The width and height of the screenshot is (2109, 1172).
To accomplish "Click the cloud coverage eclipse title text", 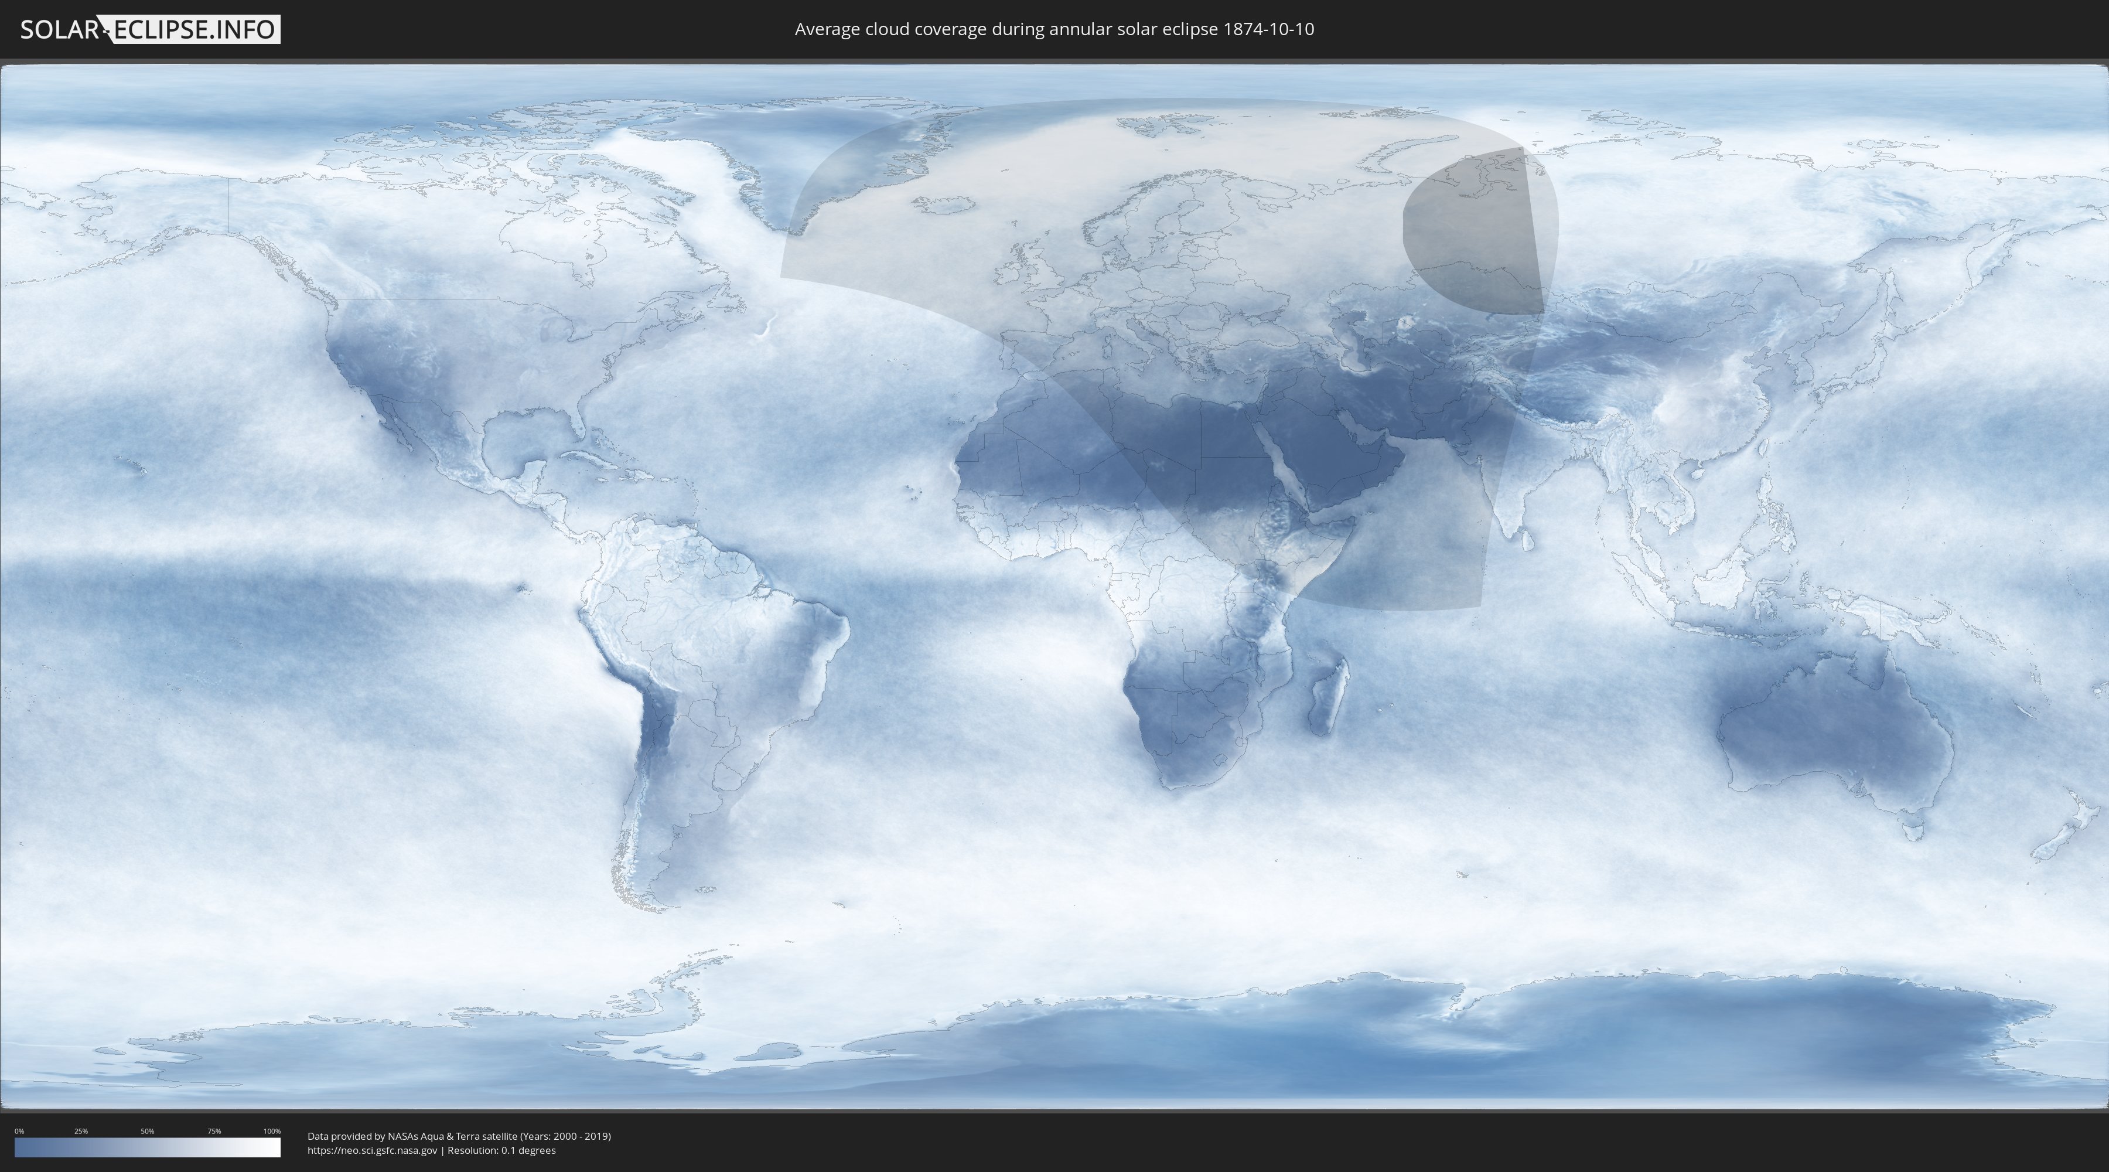I will [x=1054, y=29].
